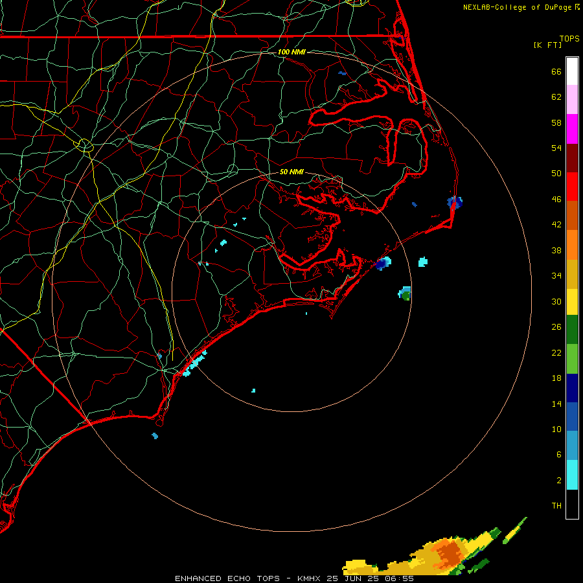Click the yellow legend swatch
Viewport: 583px width, 583px height.
pyautogui.click(x=572, y=301)
